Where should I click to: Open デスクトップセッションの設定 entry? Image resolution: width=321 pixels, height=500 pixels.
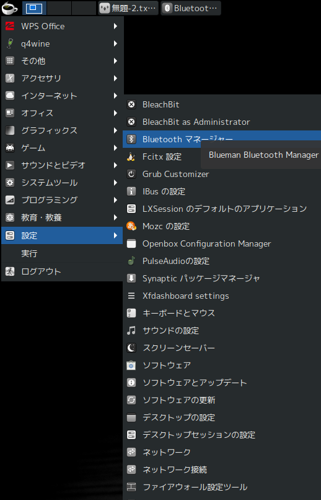pos(222,435)
